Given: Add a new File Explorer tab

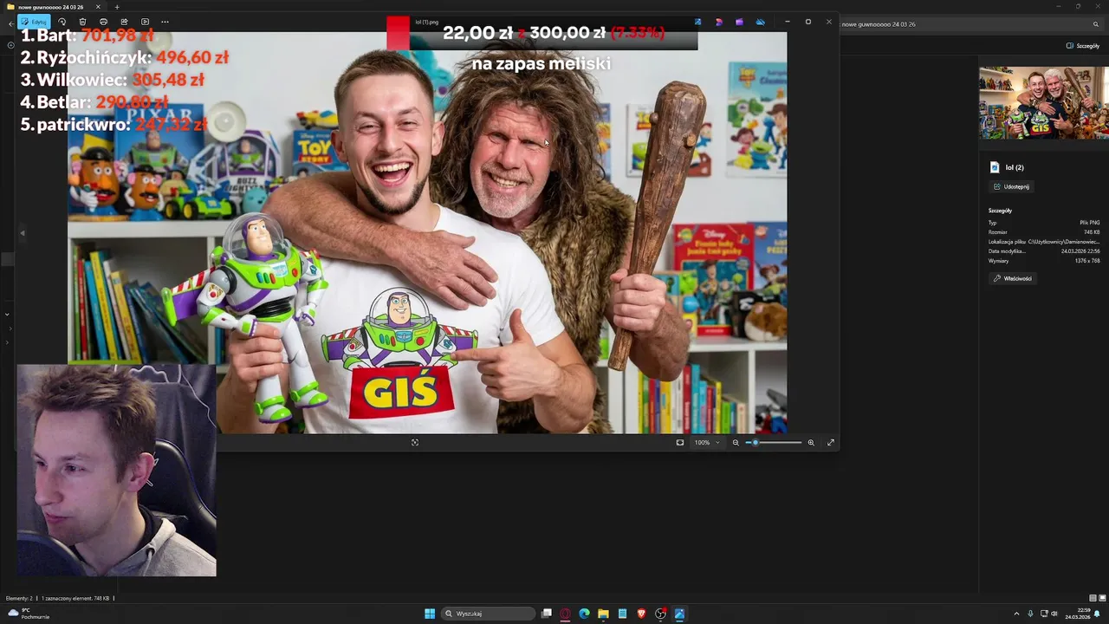Looking at the screenshot, I should tap(117, 7).
